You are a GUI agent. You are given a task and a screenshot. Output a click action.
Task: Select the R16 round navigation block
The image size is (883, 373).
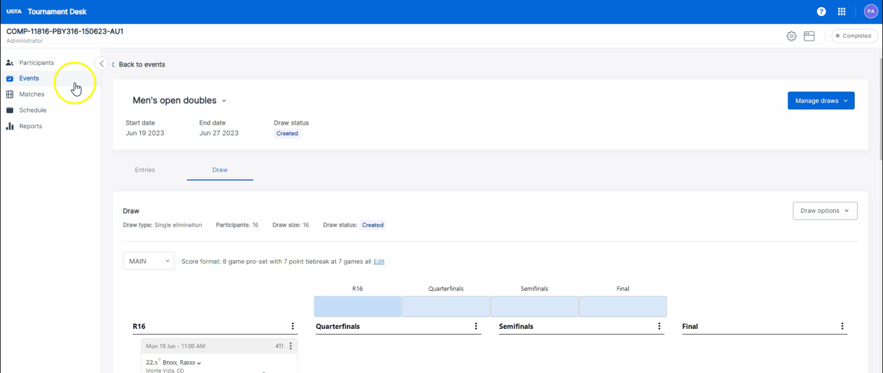pos(357,307)
